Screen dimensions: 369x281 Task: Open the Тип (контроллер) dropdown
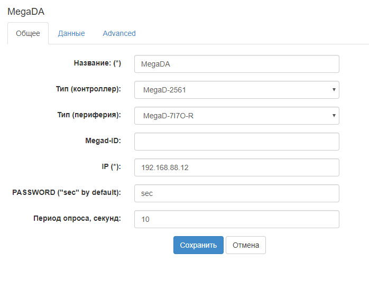point(236,90)
